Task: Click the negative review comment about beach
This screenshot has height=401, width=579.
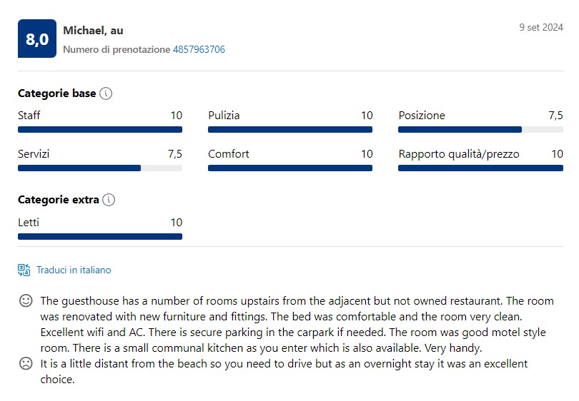Action: point(284,371)
